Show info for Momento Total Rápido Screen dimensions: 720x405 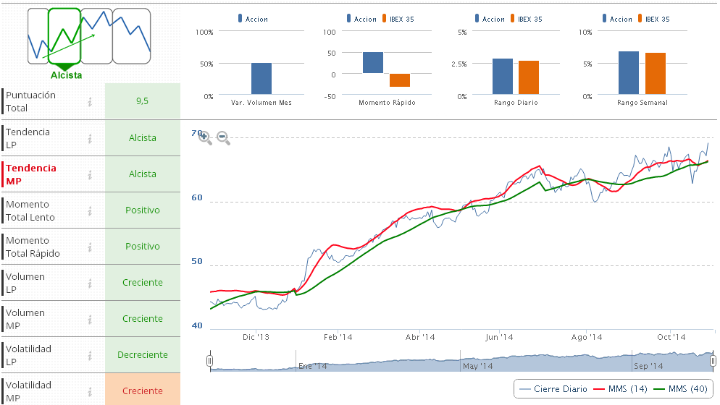[90, 247]
